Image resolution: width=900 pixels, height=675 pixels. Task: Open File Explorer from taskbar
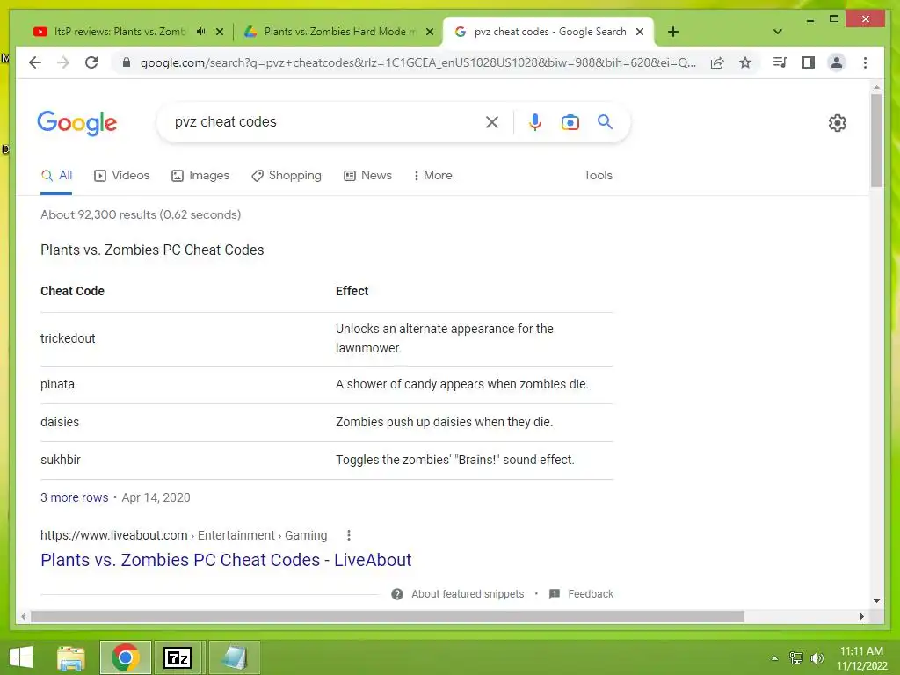click(71, 657)
